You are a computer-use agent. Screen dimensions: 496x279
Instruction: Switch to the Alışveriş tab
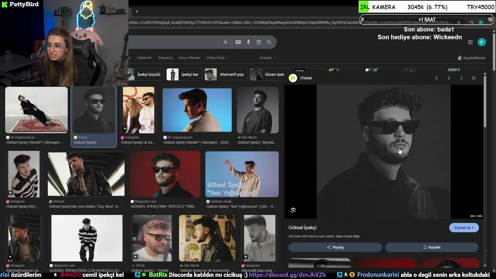coord(165,58)
